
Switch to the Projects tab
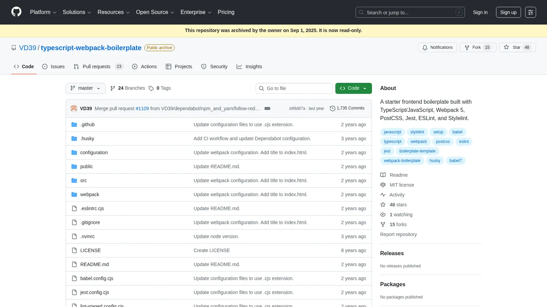(x=179, y=67)
